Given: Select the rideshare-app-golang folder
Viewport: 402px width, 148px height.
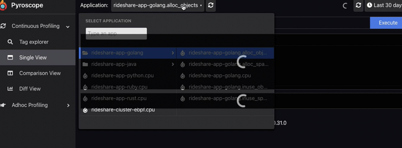Looking at the screenshot, I should point(128,53).
